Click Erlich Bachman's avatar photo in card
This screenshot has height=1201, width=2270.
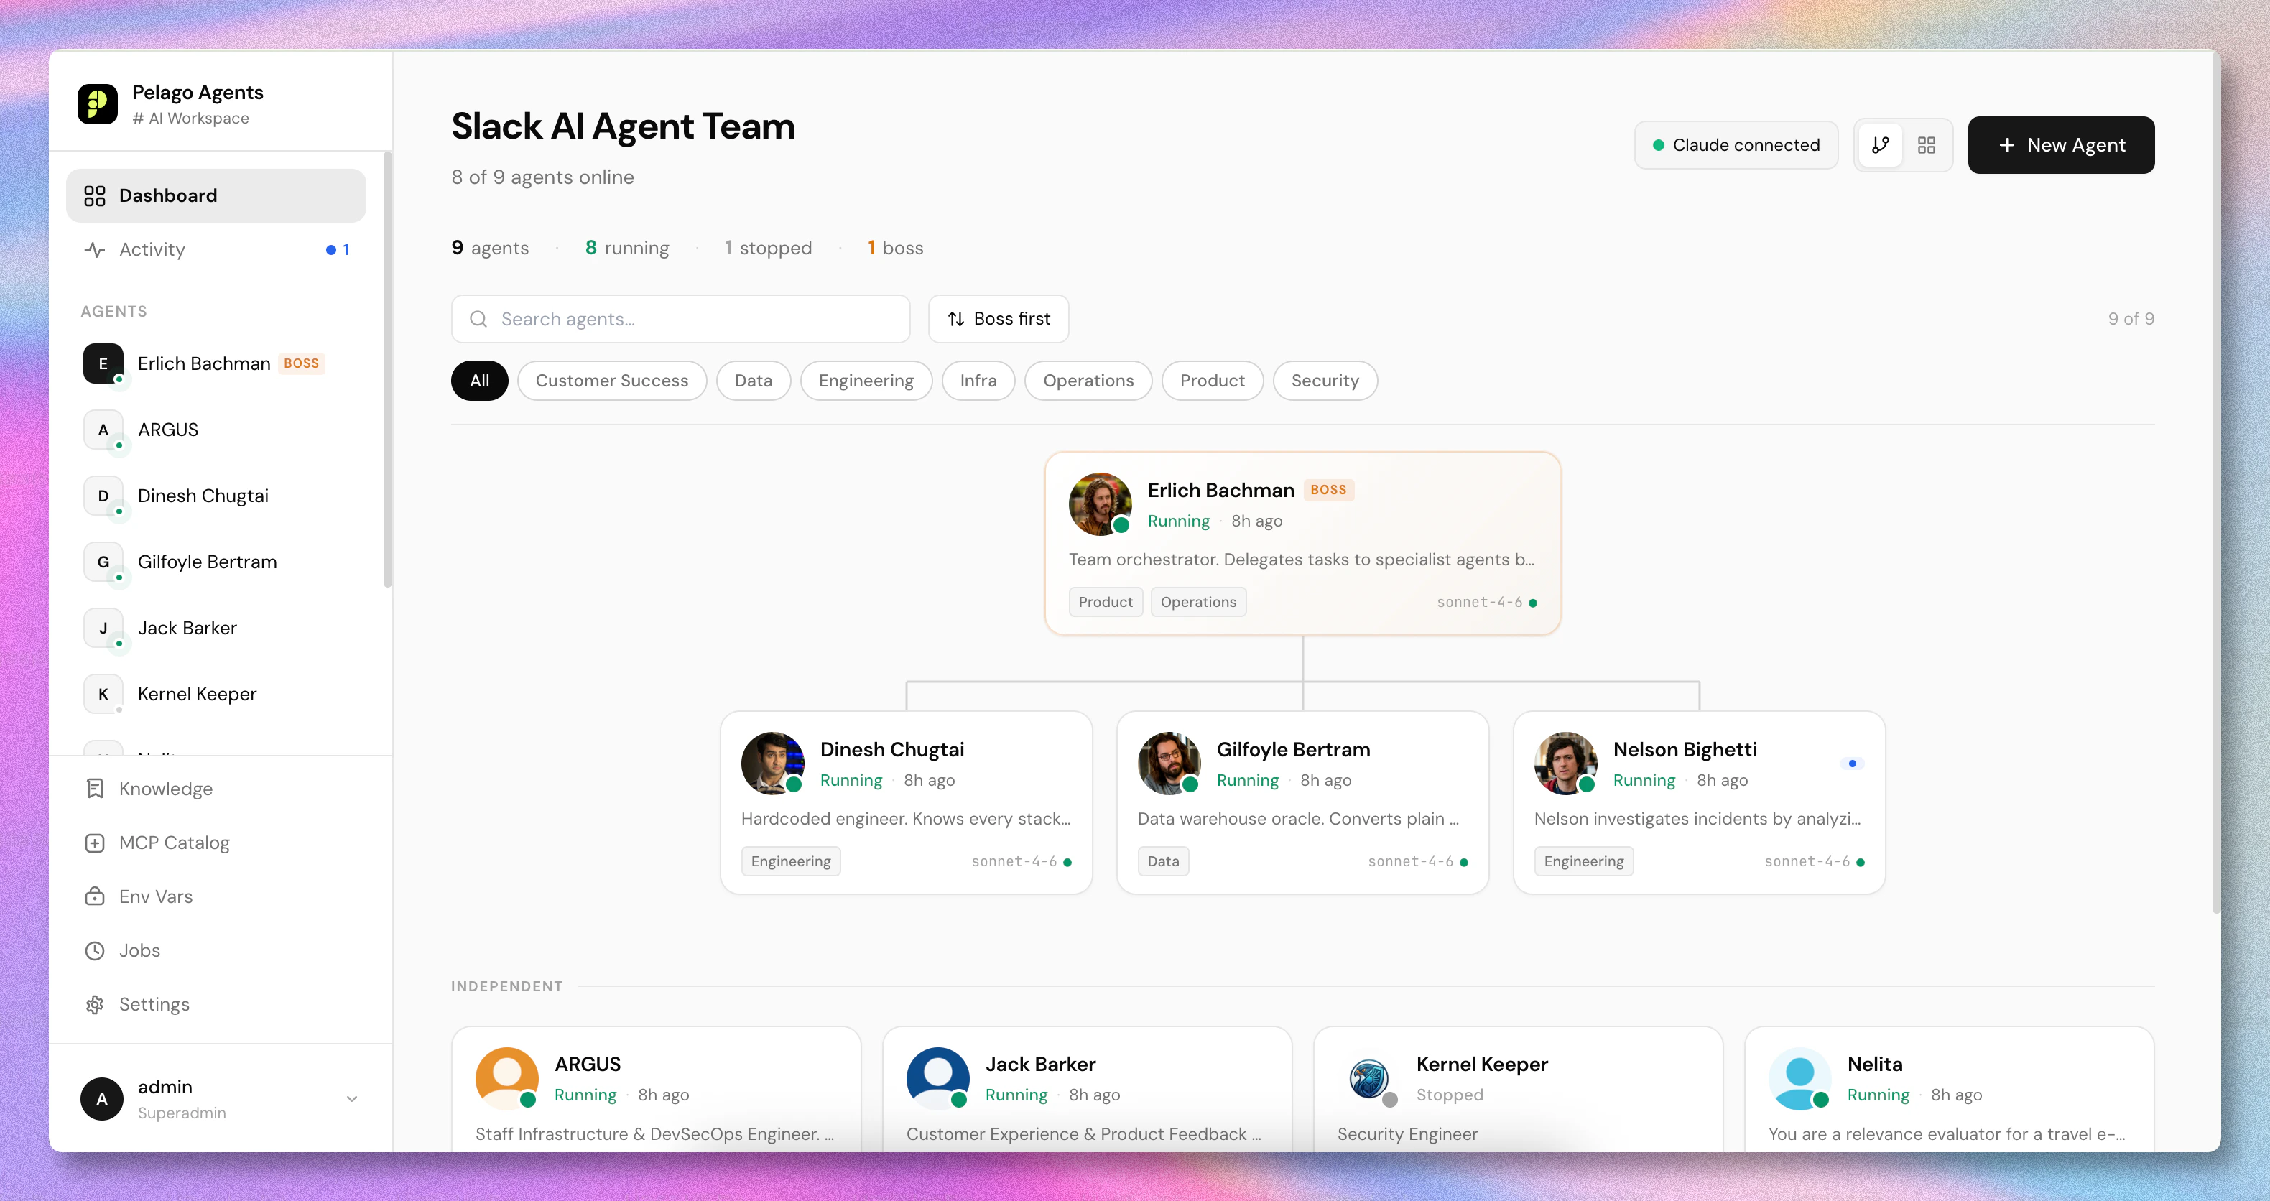(1100, 504)
